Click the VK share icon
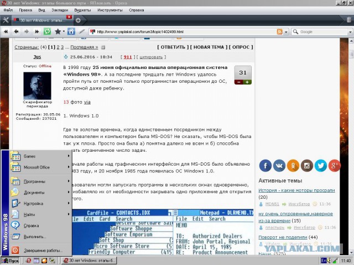This screenshot has height=265, width=354. tap(279, 166)
